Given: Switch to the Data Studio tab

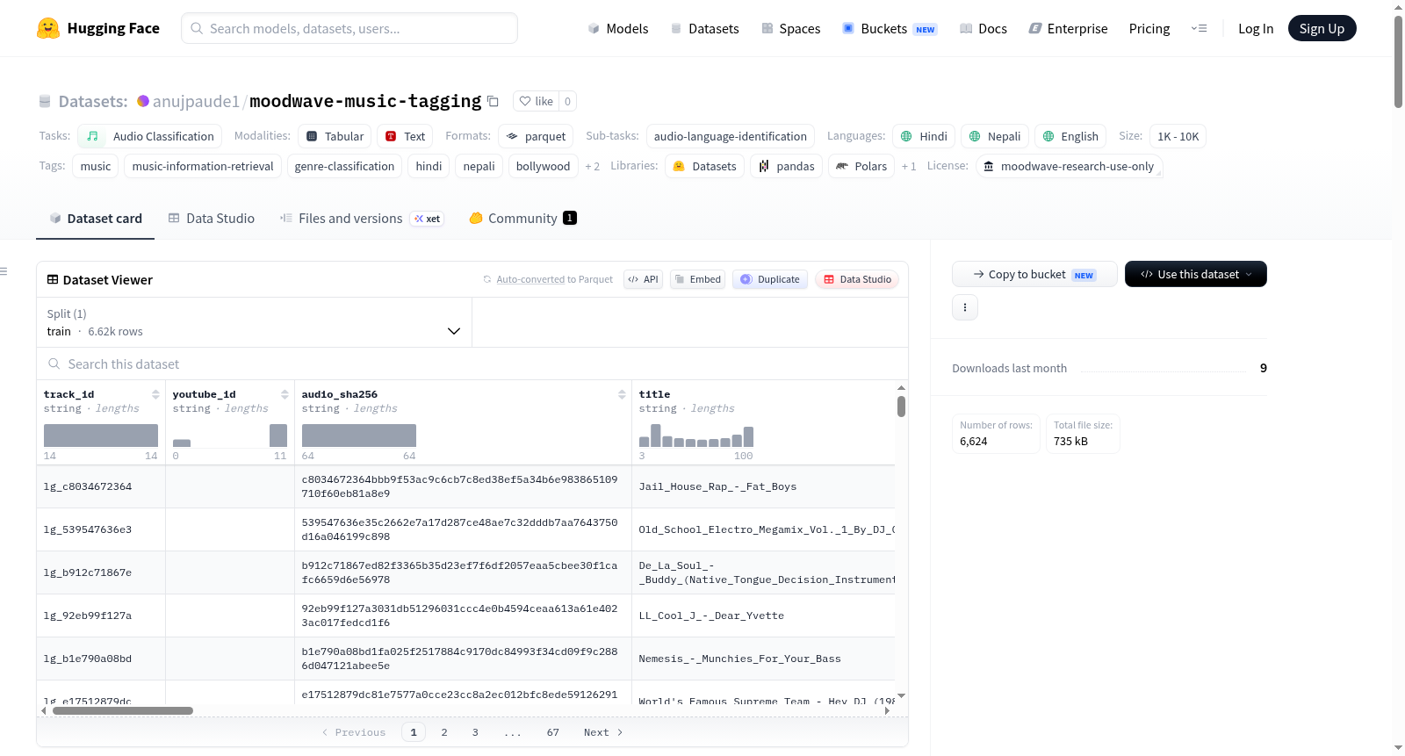Looking at the screenshot, I should pos(211,218).
